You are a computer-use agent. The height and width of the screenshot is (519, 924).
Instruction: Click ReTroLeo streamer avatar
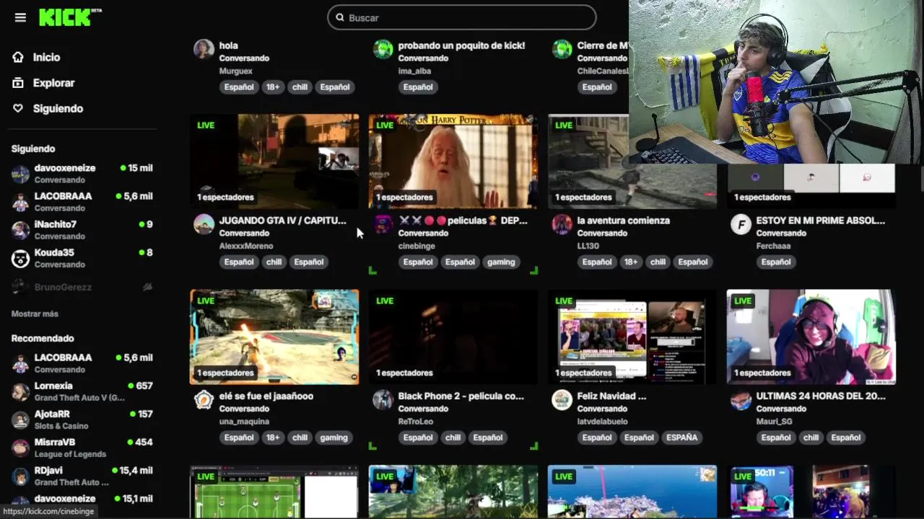point(383,400)
